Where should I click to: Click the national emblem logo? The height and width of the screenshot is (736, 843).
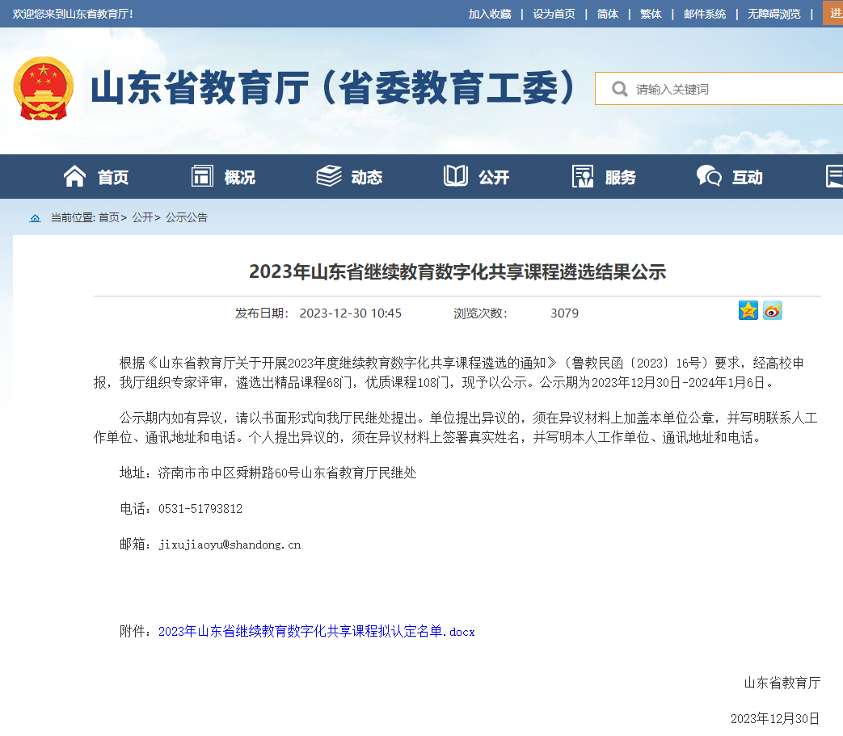point(43,89)
